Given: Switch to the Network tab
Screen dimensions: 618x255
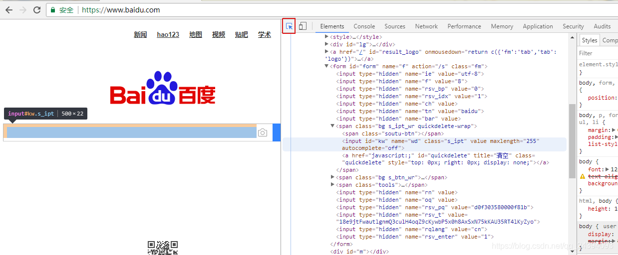Looking at the screenshot, I should point(426,26).
